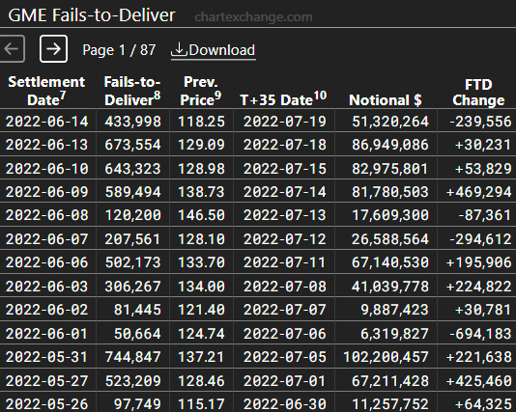Select settlement date 2022-06-09
Image resolution: width=516 pixels, height=412 pixels.
pyautogui.click(x=47, y=192)
